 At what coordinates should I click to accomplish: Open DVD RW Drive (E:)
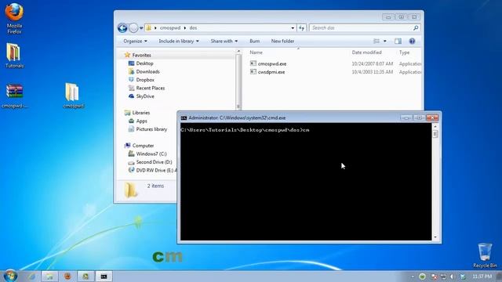(x=152, y=171)
